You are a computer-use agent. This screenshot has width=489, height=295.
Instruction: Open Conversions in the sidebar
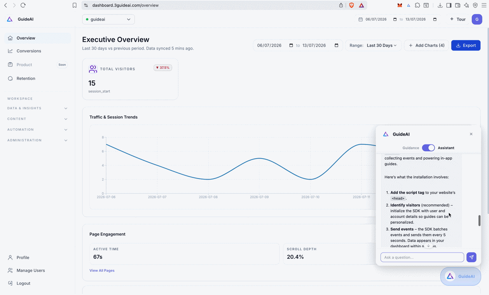click(37, 51)
